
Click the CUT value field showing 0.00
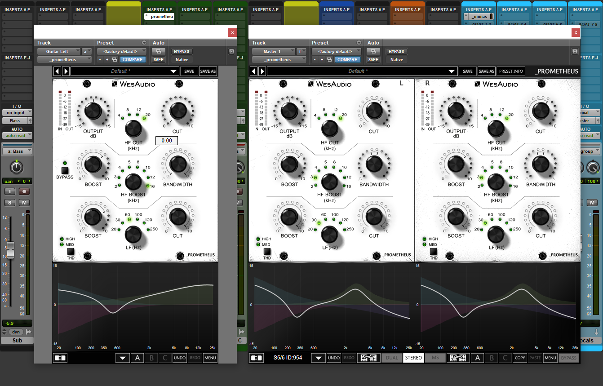pos(167,141)
